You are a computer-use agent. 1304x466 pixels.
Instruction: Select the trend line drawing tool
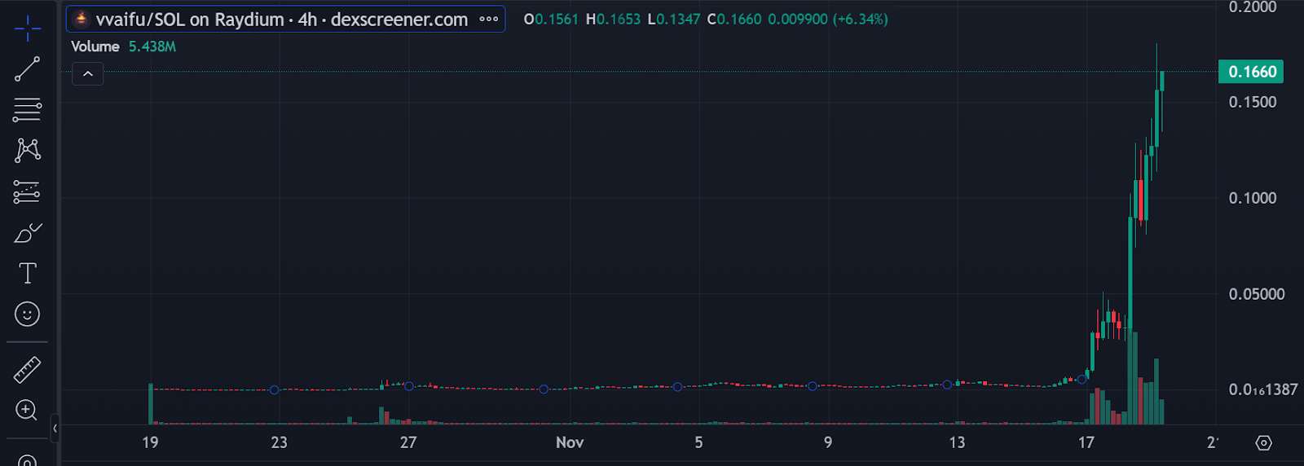coord(27,69)
